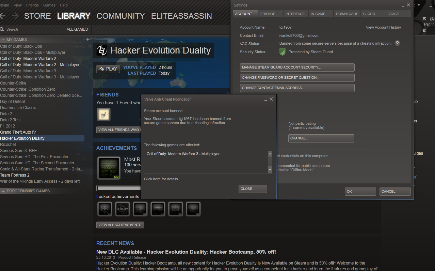The width and height of the screenshot is (435, 271).
Task: Click the VAC Status help question icon
Action: click(397, 43)
